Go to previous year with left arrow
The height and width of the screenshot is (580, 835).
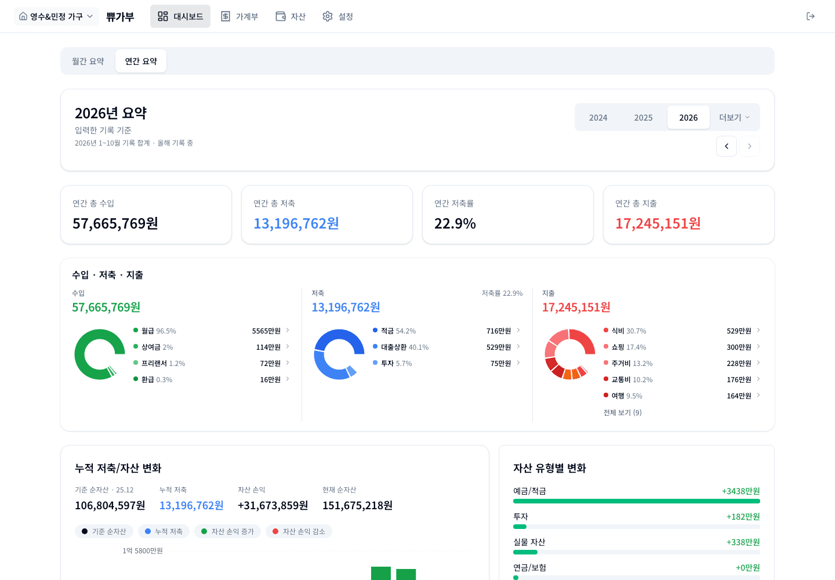(727, 146)
